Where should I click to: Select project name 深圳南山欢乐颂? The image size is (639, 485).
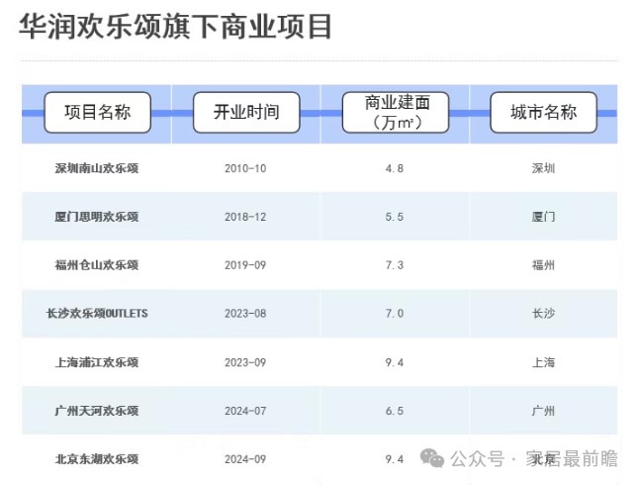(x=97, y=168)
